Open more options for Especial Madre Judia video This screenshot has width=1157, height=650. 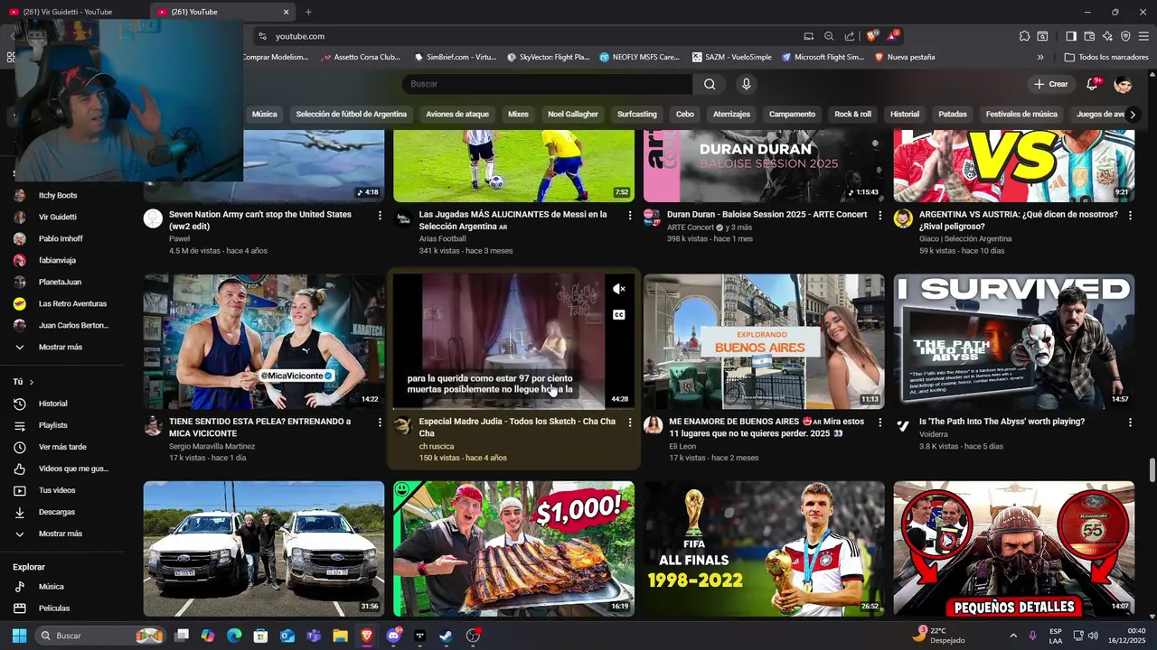630,422
